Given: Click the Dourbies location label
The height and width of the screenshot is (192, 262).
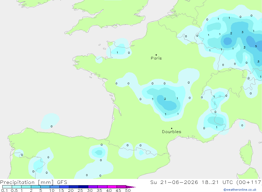Looking at the screenshot, I should [172, 132].
